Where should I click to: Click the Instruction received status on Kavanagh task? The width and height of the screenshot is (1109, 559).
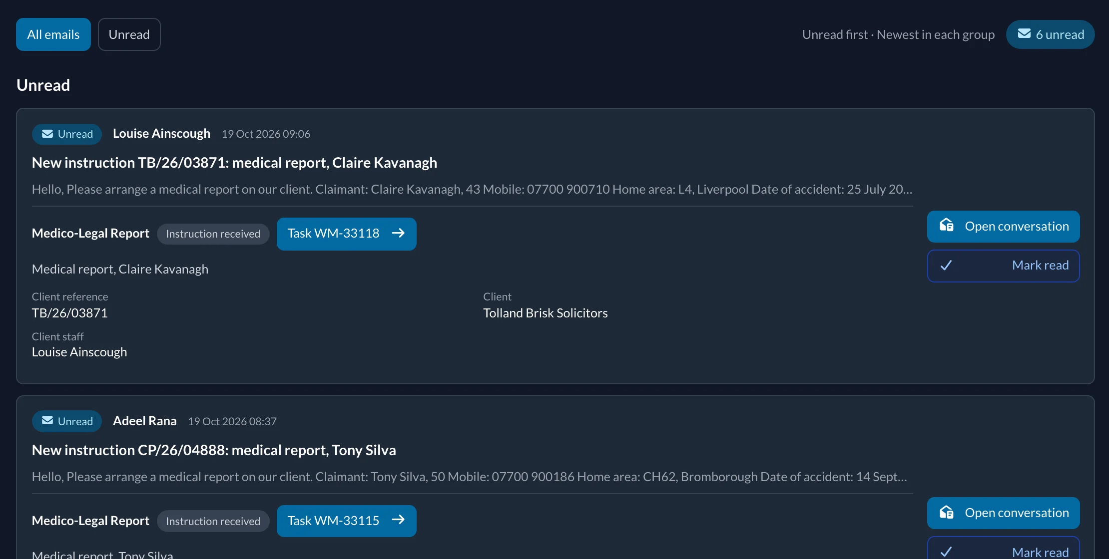click(213, 234)
